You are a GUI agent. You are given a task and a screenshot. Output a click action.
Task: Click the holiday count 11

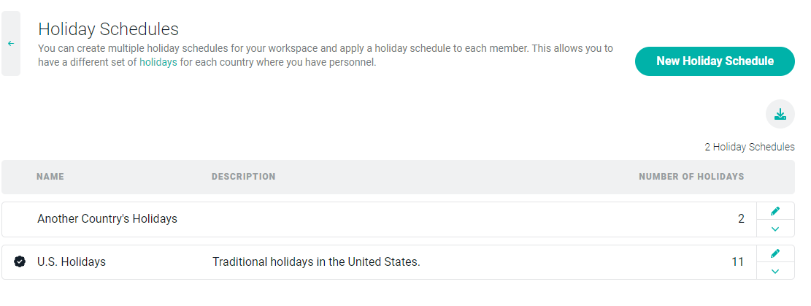(x=737, y=262)
